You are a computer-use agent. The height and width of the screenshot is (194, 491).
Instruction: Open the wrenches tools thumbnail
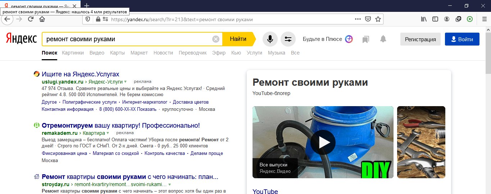[x=421, y=142]
